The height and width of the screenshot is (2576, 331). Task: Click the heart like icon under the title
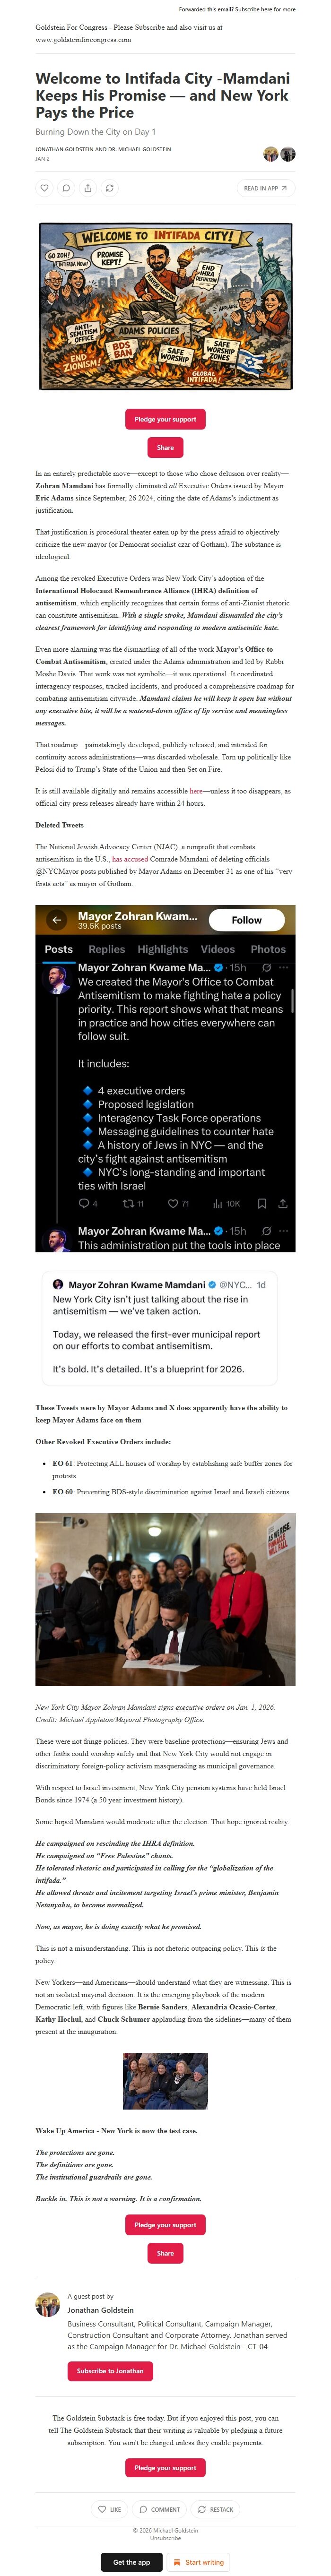tap(44, 188)
